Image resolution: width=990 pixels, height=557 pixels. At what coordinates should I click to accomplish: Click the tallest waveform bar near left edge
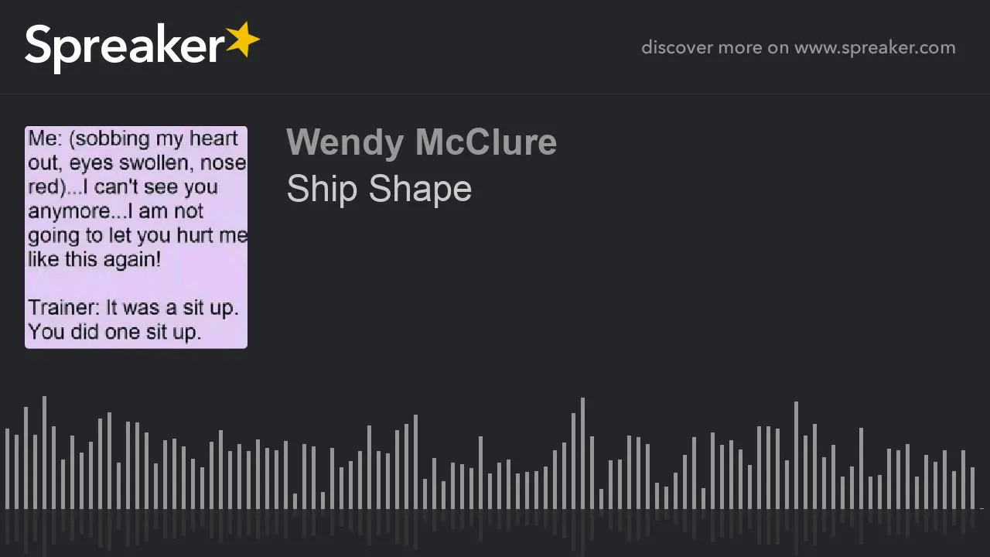pos(44,453)
